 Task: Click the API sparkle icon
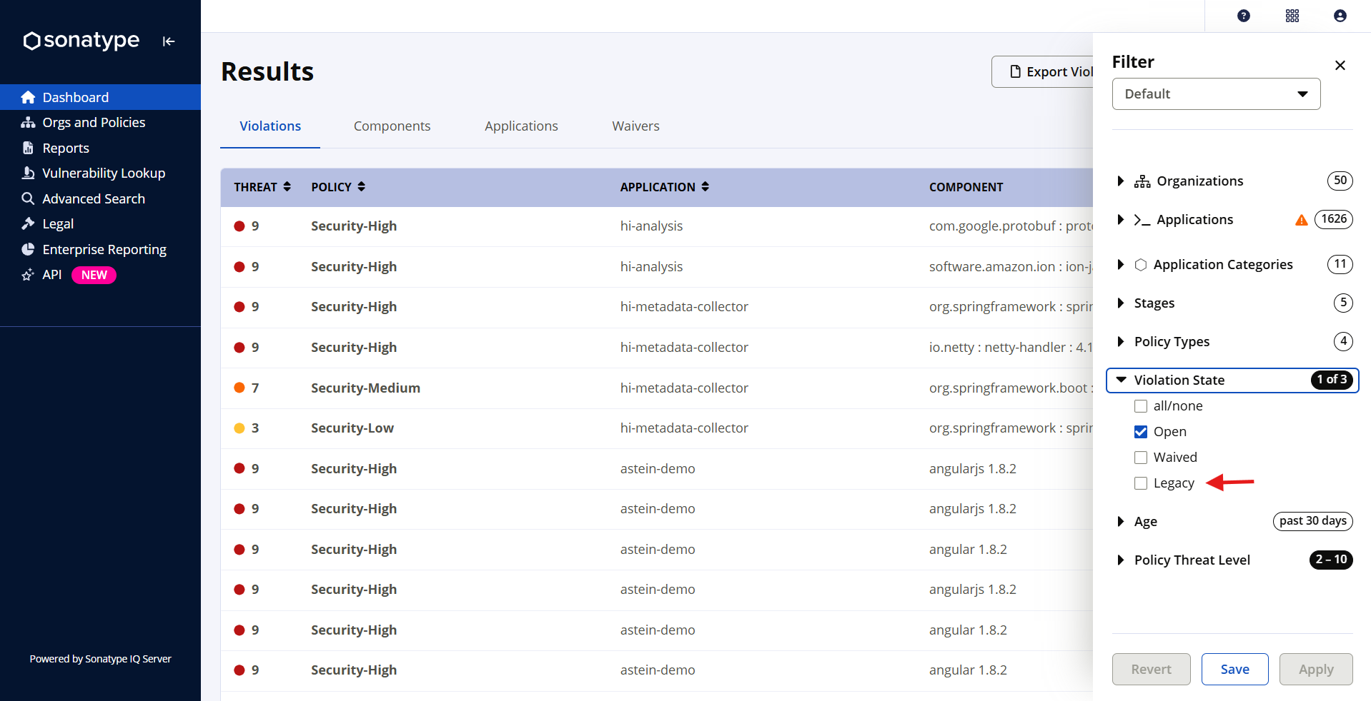click(28, 275)
